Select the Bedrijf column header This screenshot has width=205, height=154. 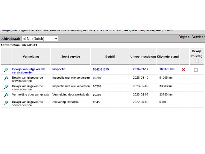[x=110, y=56]
